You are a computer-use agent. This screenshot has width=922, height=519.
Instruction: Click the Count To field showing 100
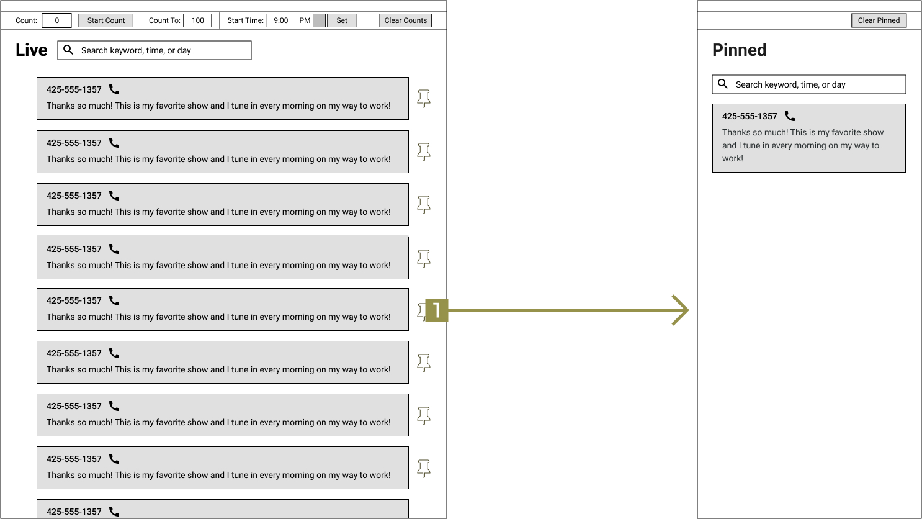click(197, 20)
